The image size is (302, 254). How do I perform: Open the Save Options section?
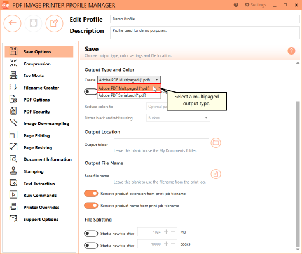[x=39, y=51]
